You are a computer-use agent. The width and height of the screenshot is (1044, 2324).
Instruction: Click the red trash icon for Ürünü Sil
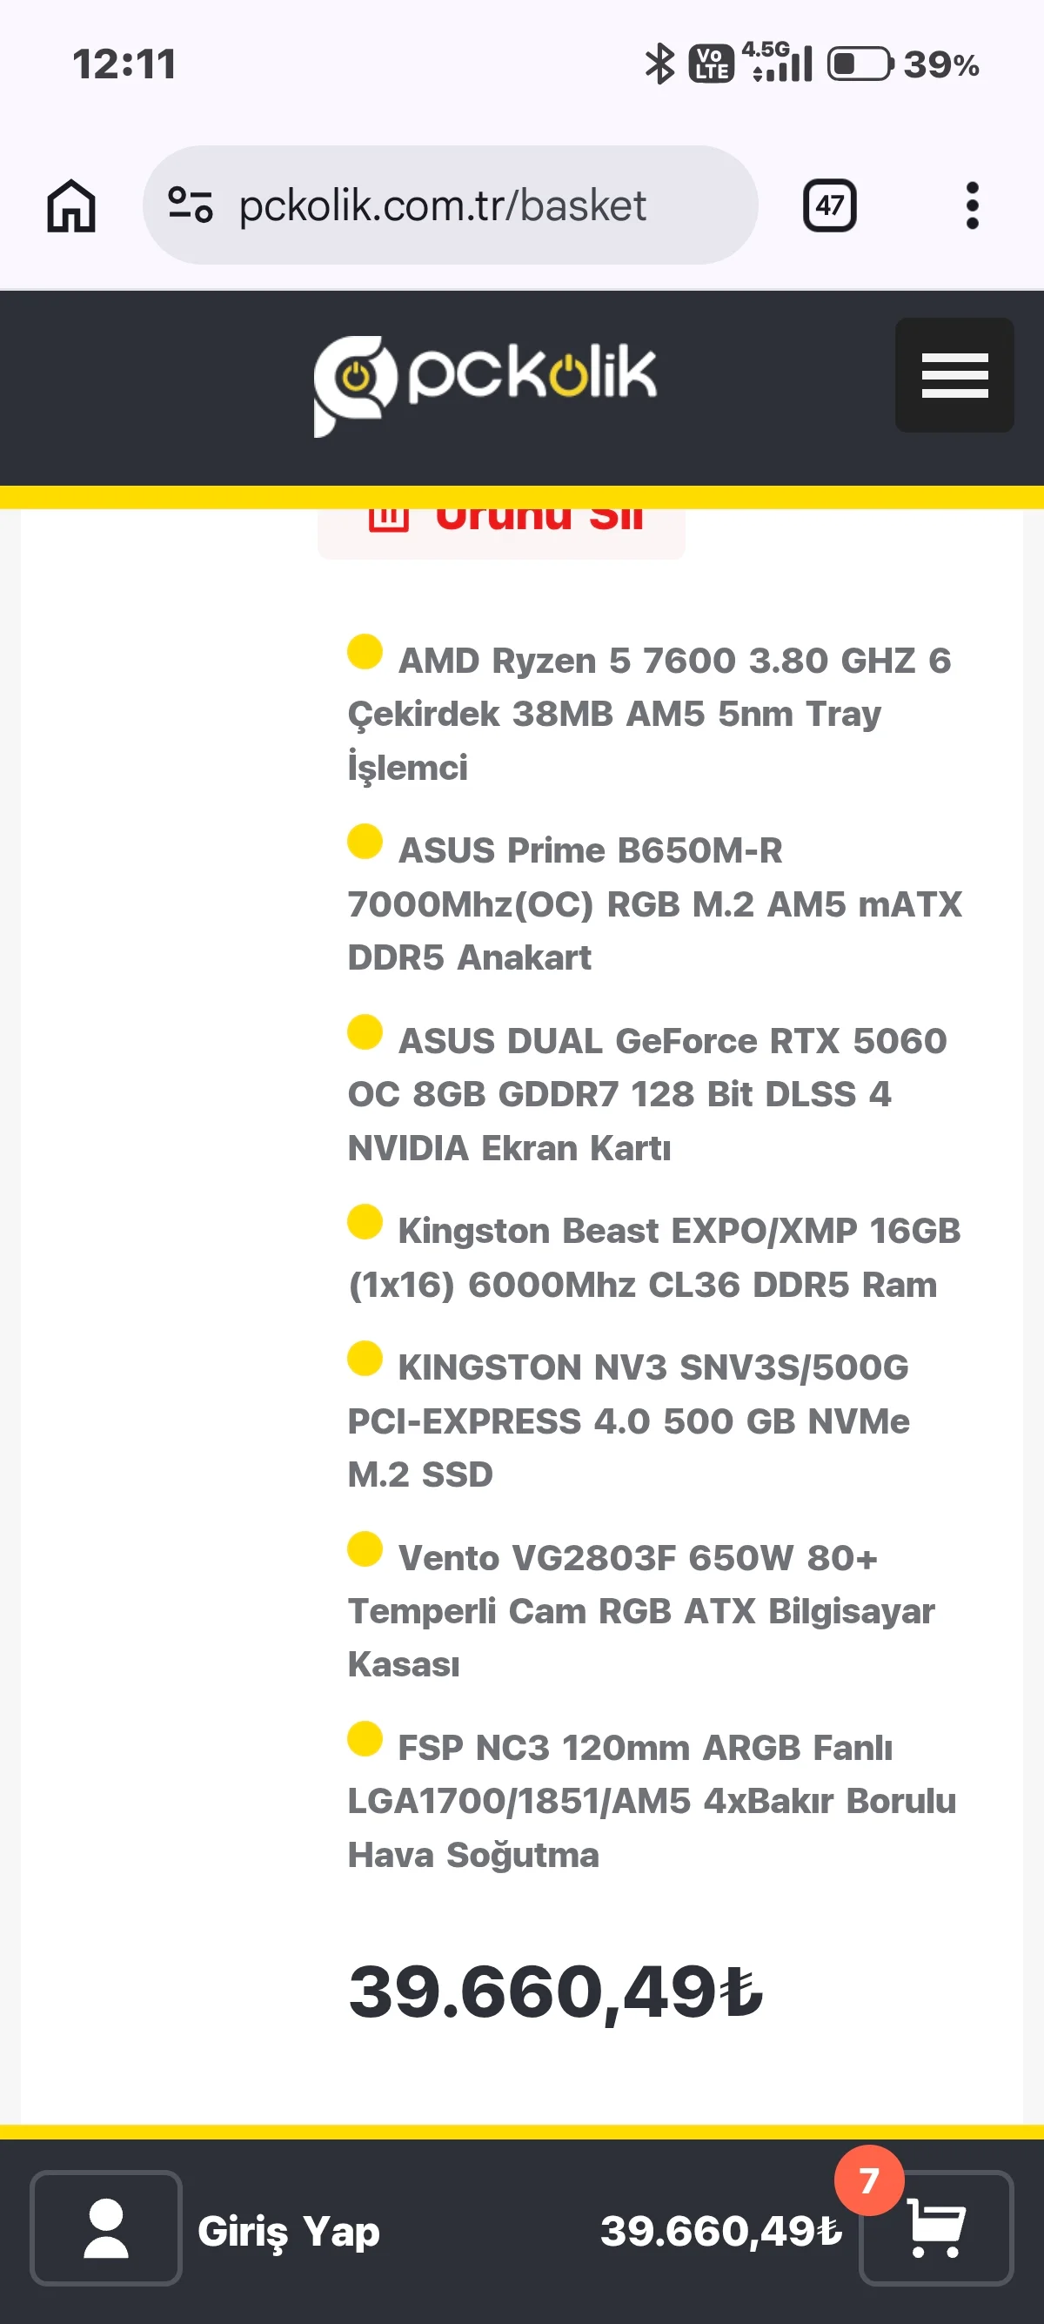tap(389, 518)
